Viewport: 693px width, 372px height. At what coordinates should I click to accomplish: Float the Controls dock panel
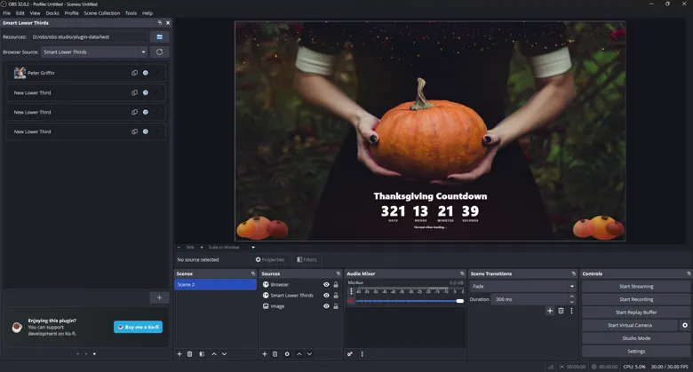(689, 273)
